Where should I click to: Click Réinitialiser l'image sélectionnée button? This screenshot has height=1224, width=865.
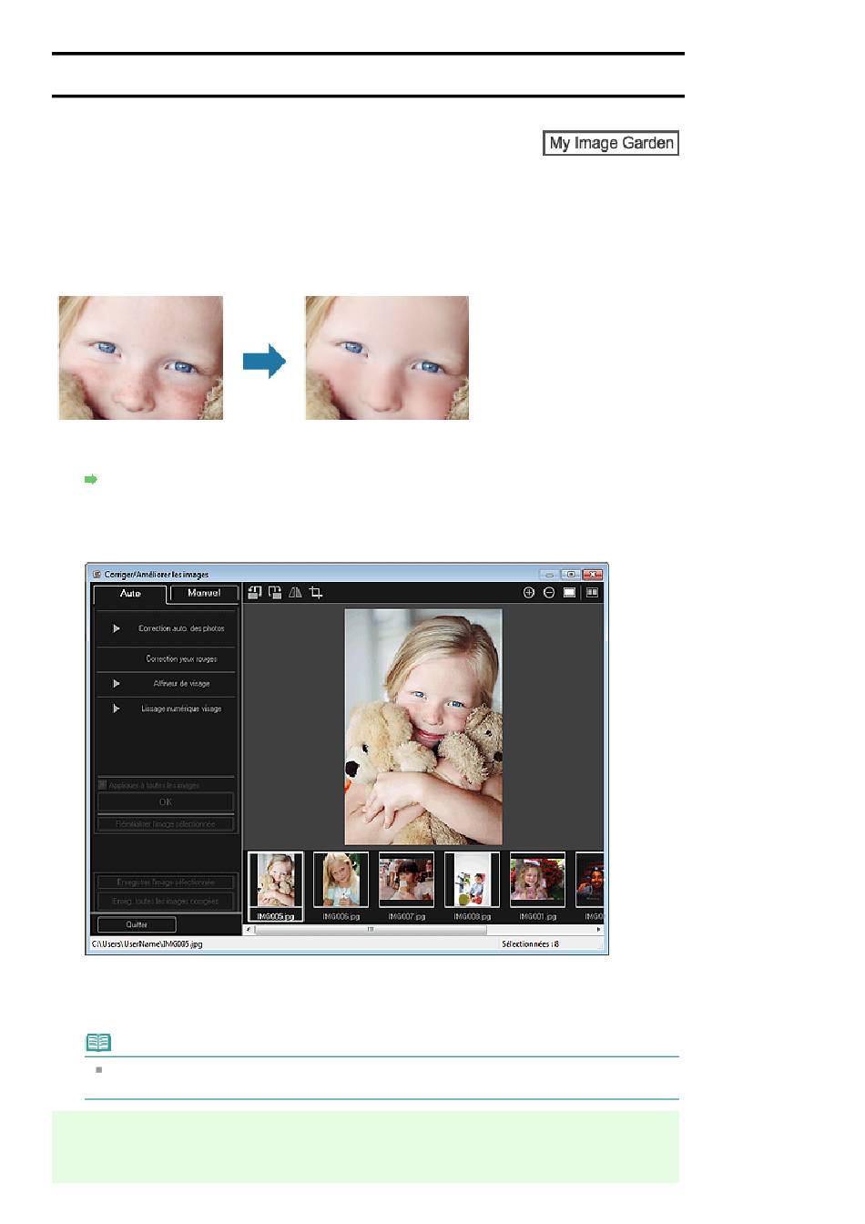tap(166, 824)
